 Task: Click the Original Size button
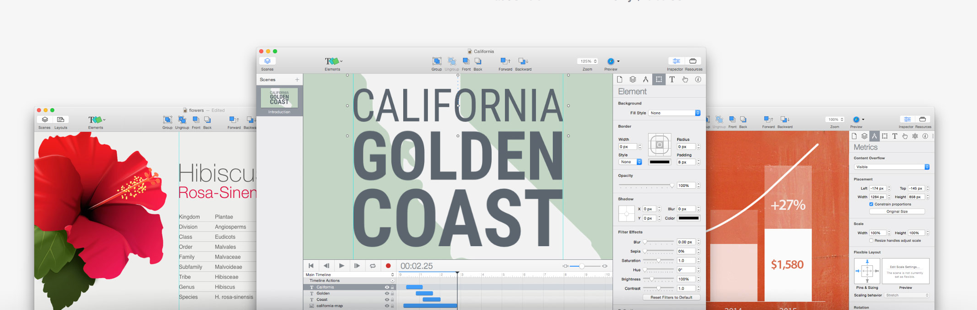coord(897,212)
